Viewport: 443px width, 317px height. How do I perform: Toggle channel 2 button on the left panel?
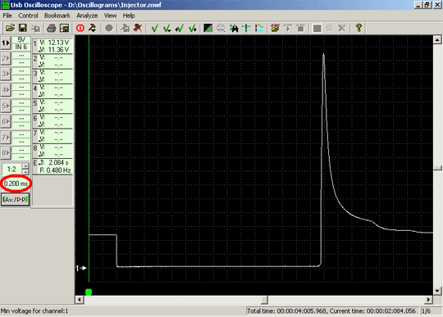click(x=6, y=59)
